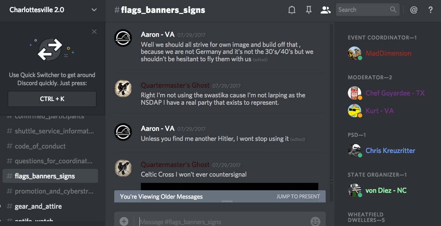Open the code_of_conduct channel
The width and height of the screenshot is (441, 226).
click(x=40, y=146)
